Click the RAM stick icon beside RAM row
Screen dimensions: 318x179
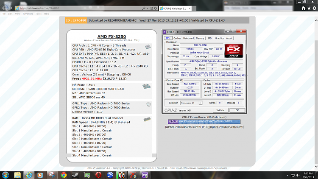click(x=147, y=119)
